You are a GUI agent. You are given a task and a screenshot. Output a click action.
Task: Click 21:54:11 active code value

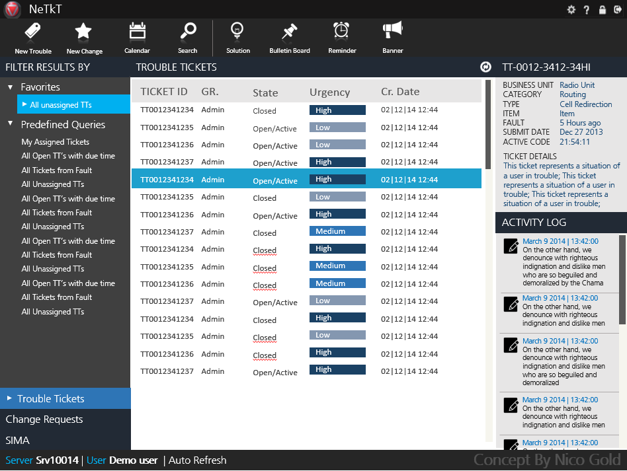point(575,142)
